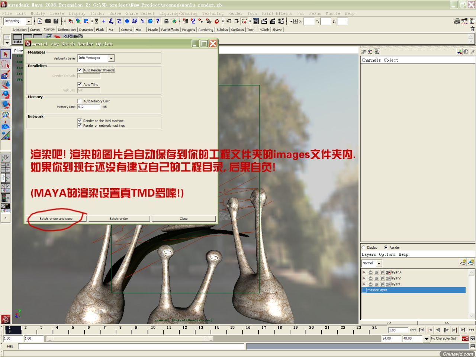Open the Render View clapboard icon
This screenshot has width=476, height=357.
pyautogui.click(x=256, y=21)
